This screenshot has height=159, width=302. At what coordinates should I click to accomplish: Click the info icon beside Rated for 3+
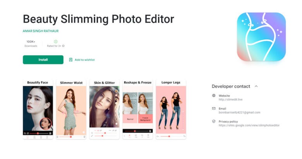pyautogui.click(x=63, y=46)
